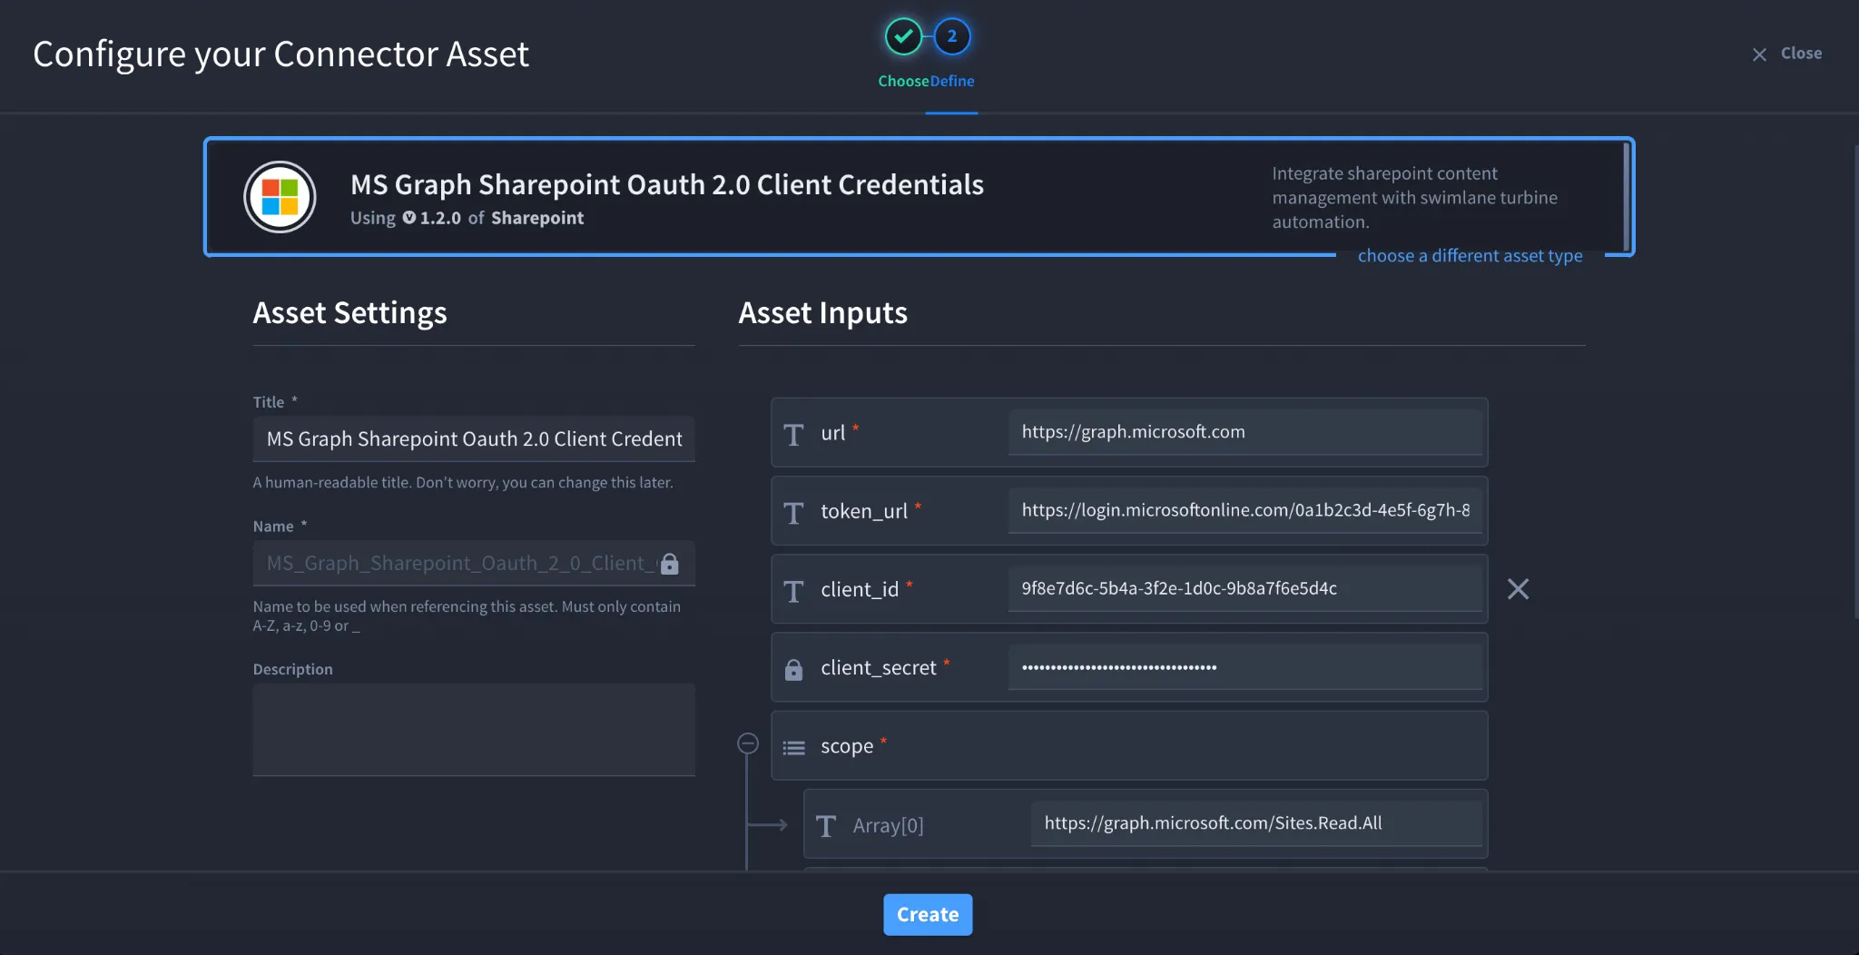Click the list icon beside scope
Image resolution: width=1859 pixels, height=955 pixels.
pyautogui.click(x=793, y=748)
